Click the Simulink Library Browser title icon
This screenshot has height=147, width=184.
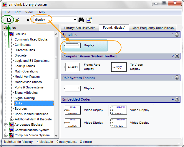[x=5, y=4]
